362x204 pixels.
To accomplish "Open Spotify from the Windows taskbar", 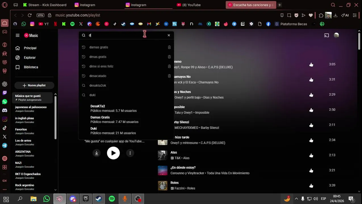I will (x=112, y=199).
